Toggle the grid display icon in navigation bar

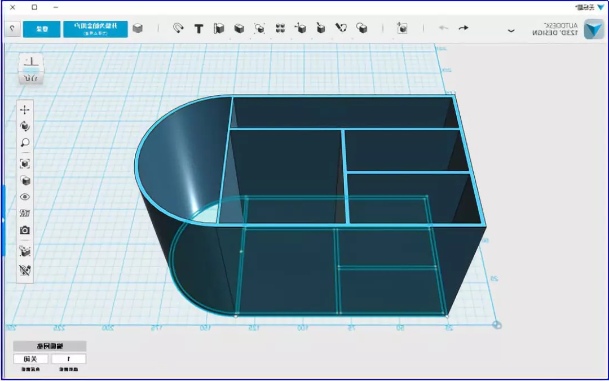(25, 213)
